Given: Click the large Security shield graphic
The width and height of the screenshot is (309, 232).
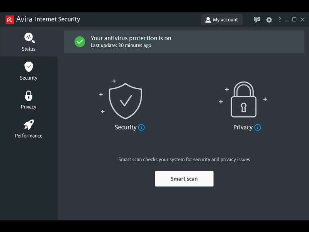Looking at the screenshot, I should pos(126,101).
